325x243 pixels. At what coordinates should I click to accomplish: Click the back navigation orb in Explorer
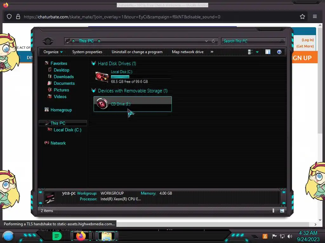48,41
